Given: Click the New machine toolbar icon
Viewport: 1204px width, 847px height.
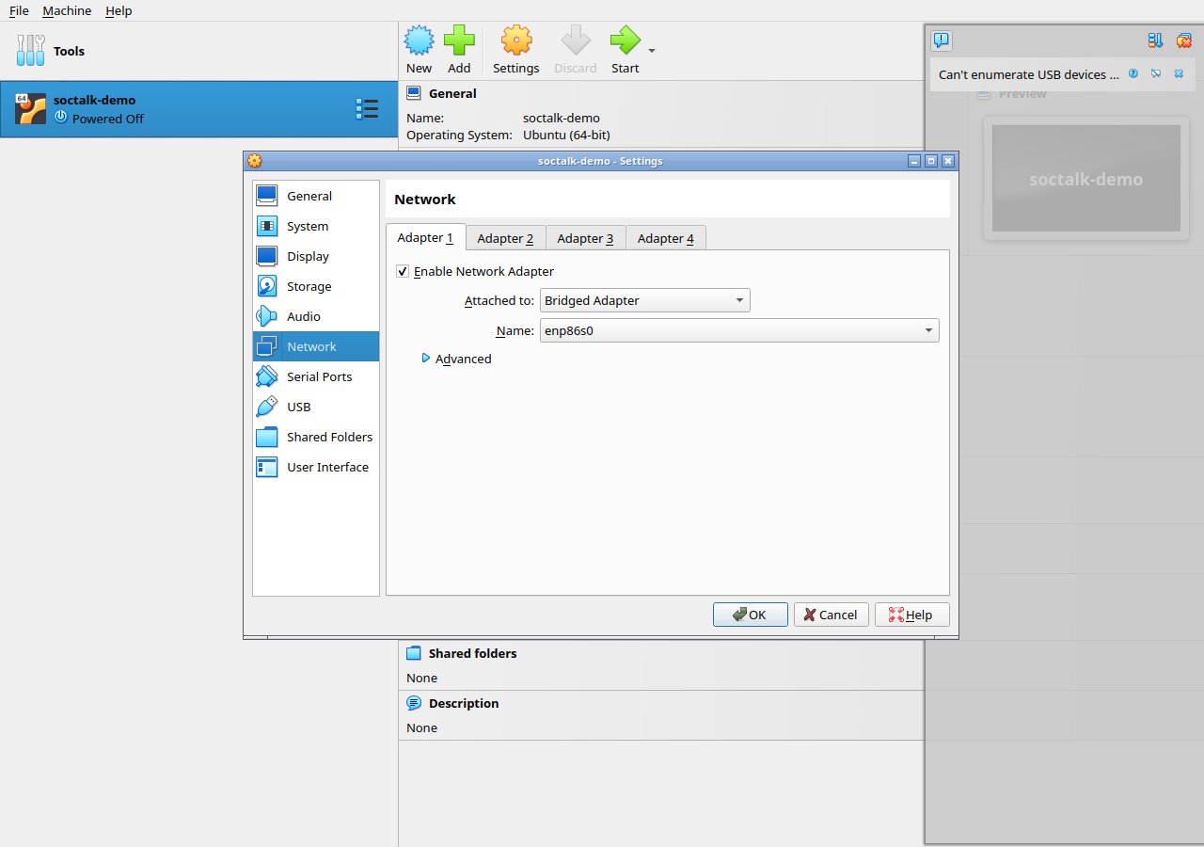Looking at the screenshot, I should (x=419, y=40).
